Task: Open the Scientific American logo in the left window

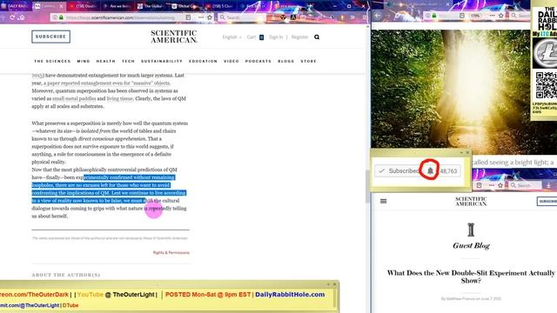Action: pyautogui.click(x=174, y=37)
